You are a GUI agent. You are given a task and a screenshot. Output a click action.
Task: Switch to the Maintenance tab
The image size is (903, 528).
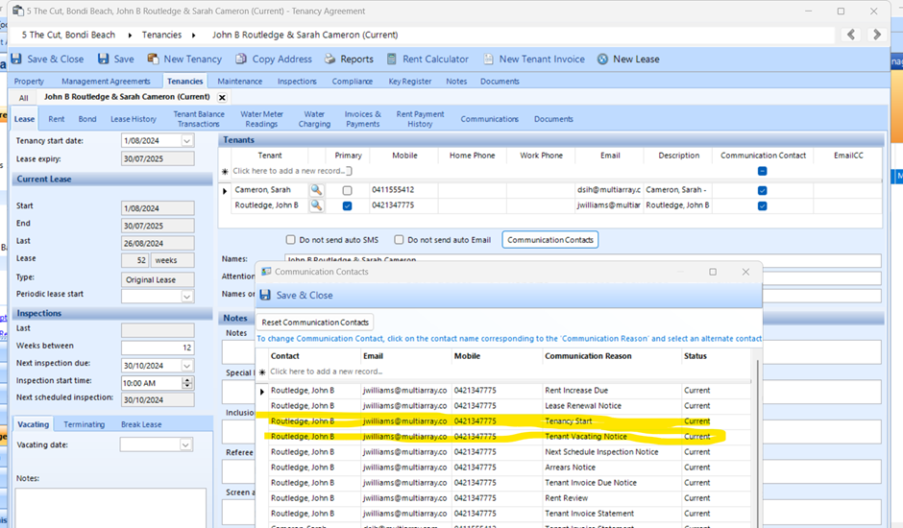239,82
